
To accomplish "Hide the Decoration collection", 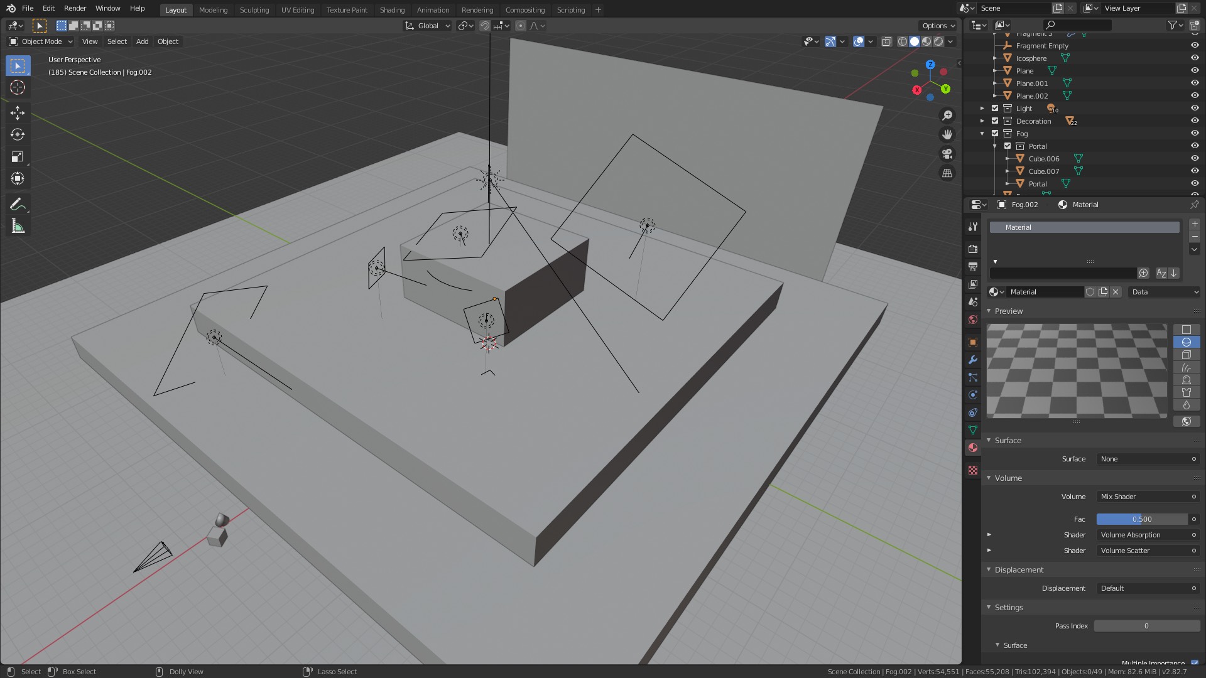I will point(1195,121).
